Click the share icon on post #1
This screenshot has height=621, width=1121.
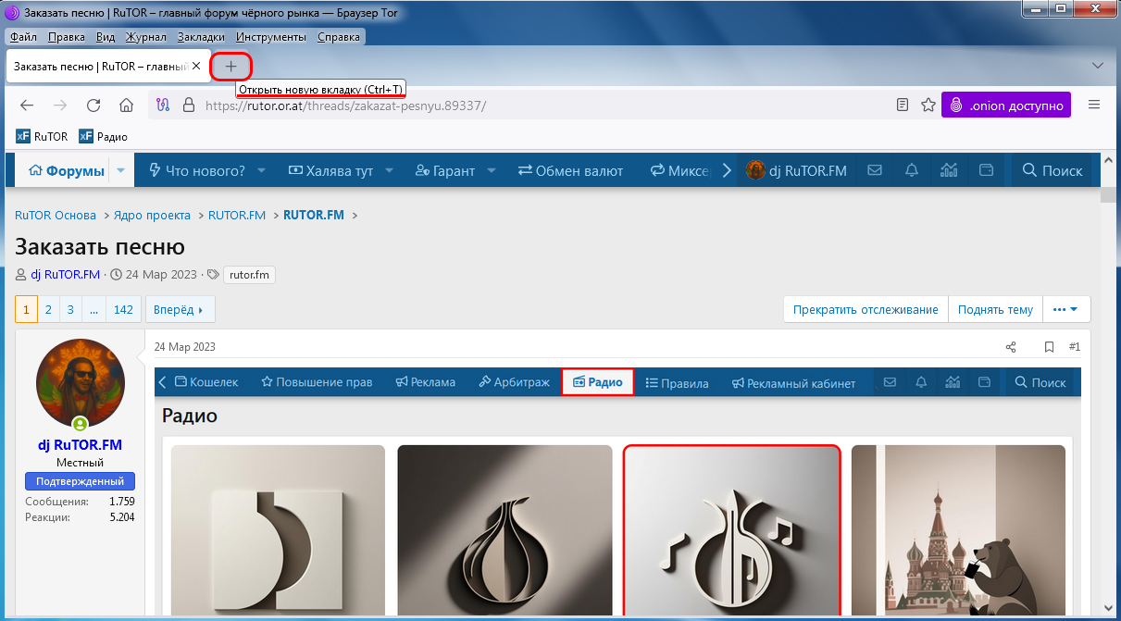tap(1011, 347)
